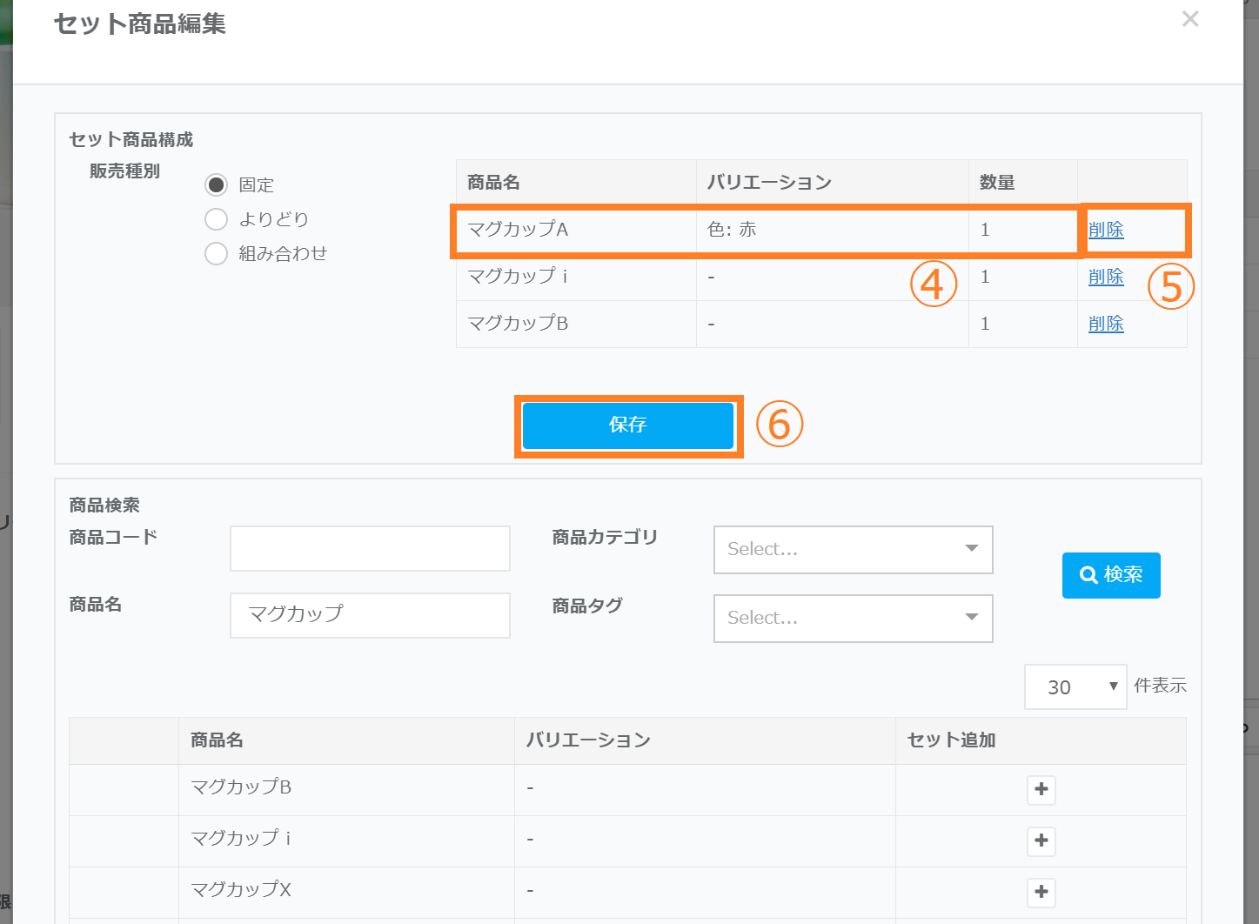Click the 保存 button
Screen dimensions: 1259x924
pyautogui.click(x=627, y=425)
